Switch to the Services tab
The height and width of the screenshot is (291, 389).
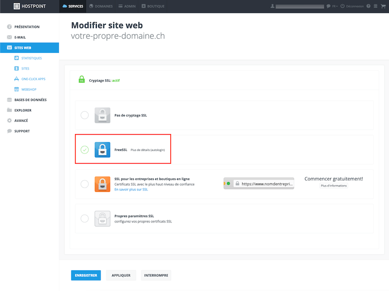click(72, 6)
